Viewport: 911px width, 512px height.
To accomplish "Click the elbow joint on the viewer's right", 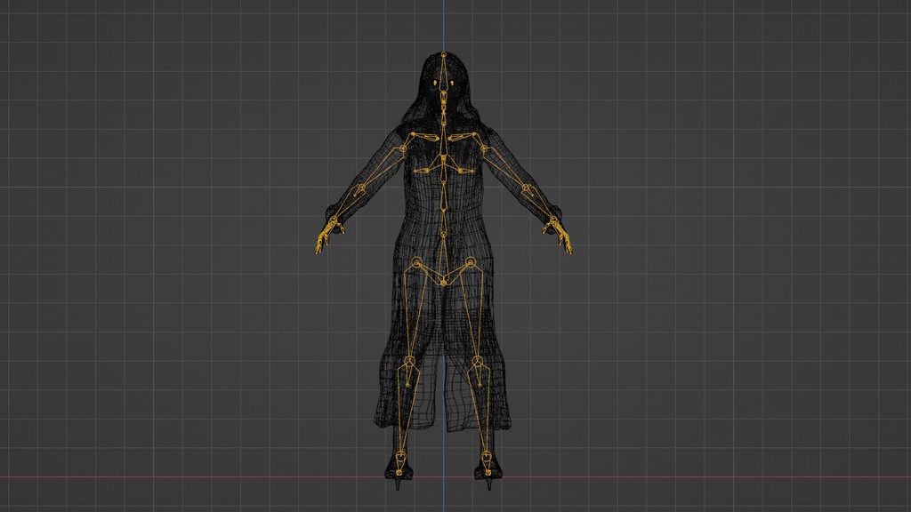I will tap(527, 188).
